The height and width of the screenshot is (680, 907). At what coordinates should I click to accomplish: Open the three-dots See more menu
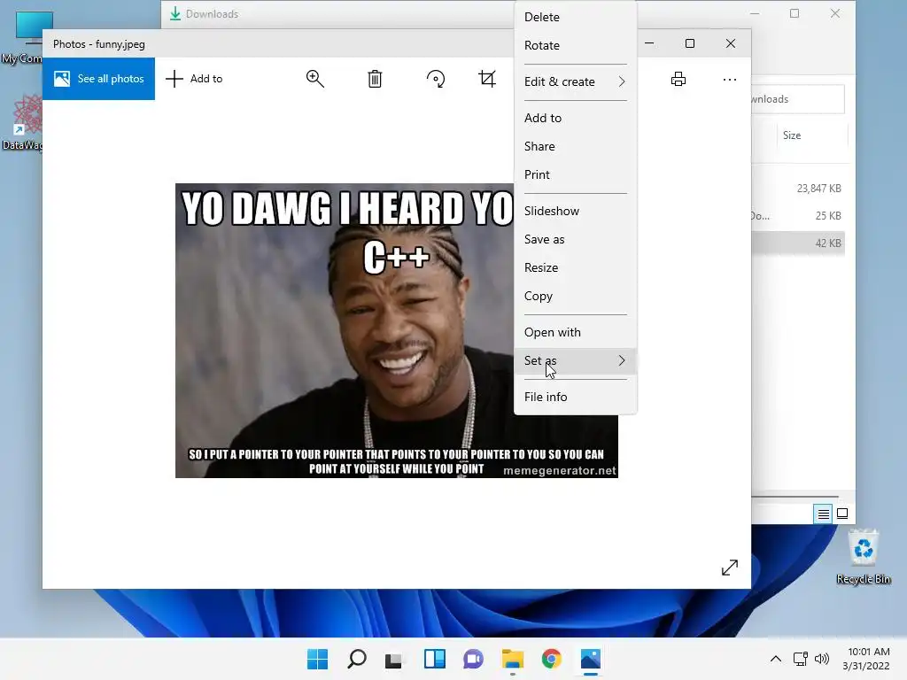(730, 79)
